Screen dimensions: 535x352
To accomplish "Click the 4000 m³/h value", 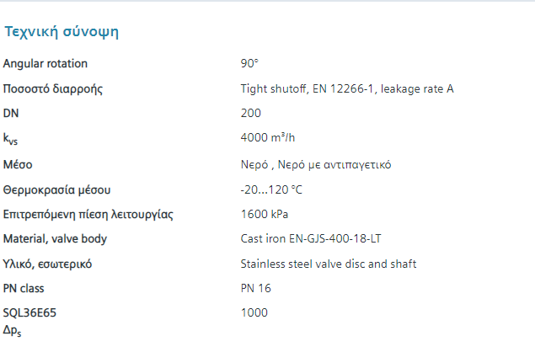I will (268, 137).
